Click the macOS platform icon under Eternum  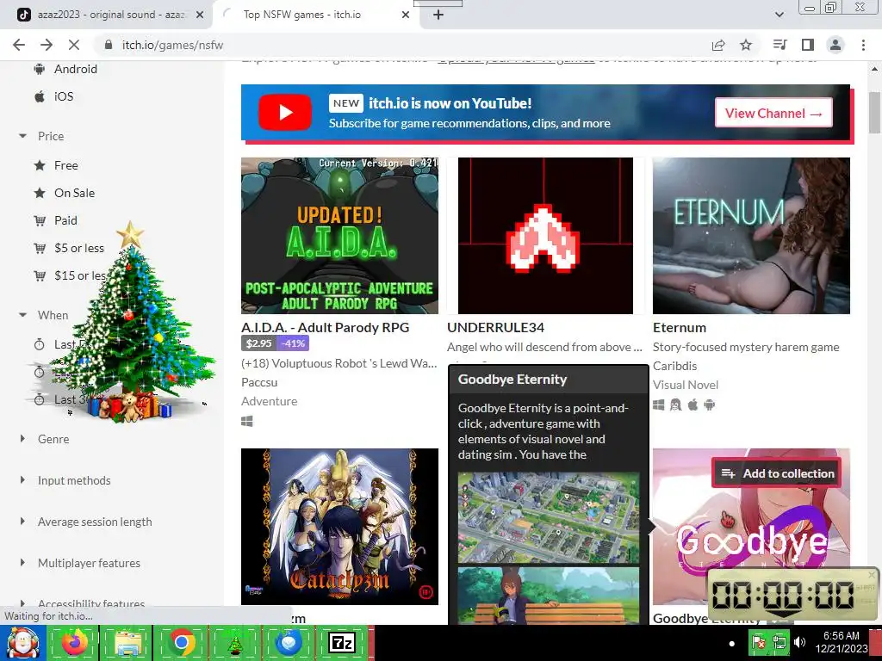click(693, 405)
